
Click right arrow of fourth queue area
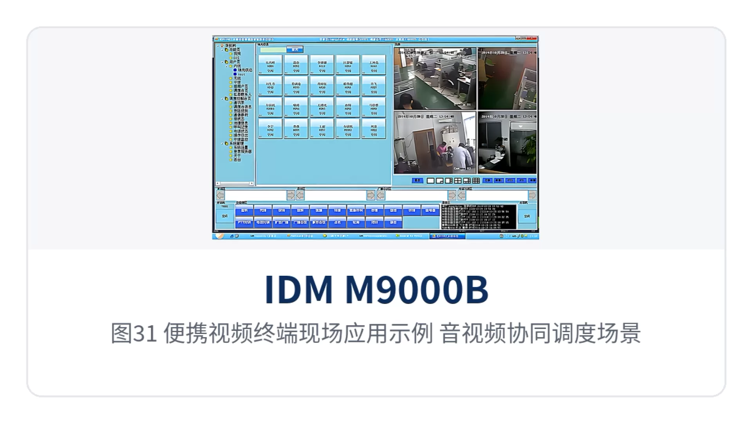[532, 195]
